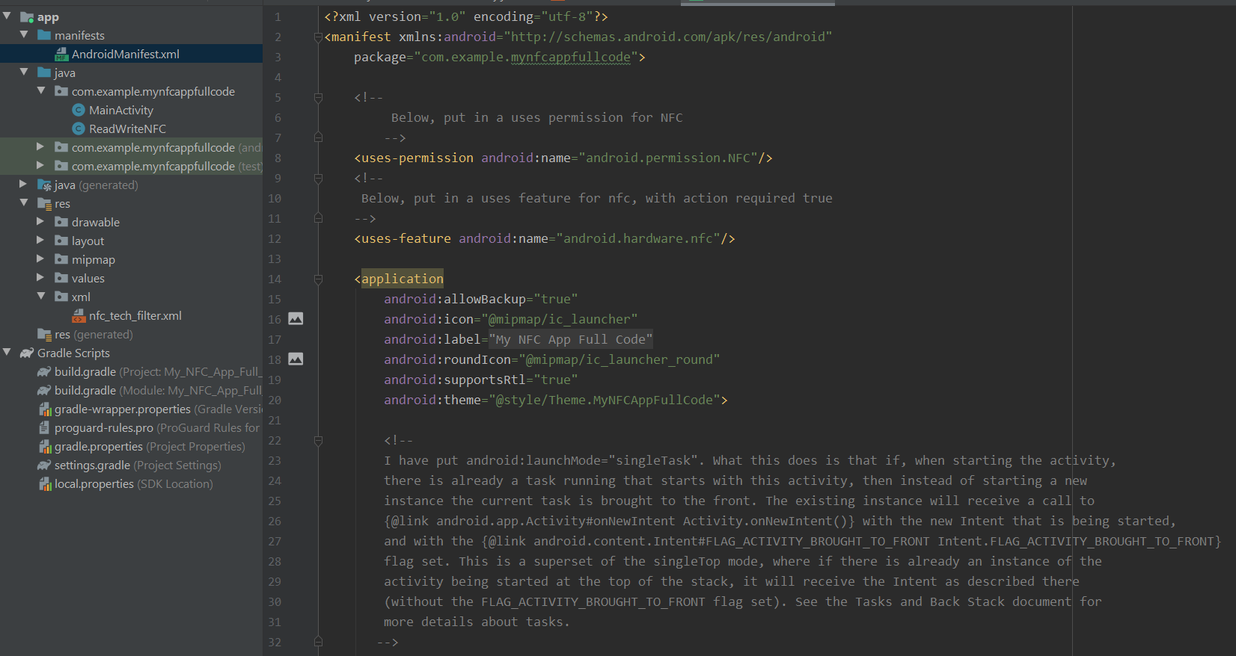Collapse the manifests folder
The width and height of the screenshot is (1236, 656).
[x=24, y=35]
